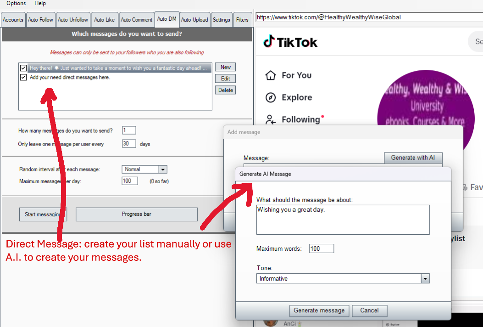Screen dimensions: 483x327
Task: Expand the Random interval Normal dropdown
Action: (x=163, y=169)
